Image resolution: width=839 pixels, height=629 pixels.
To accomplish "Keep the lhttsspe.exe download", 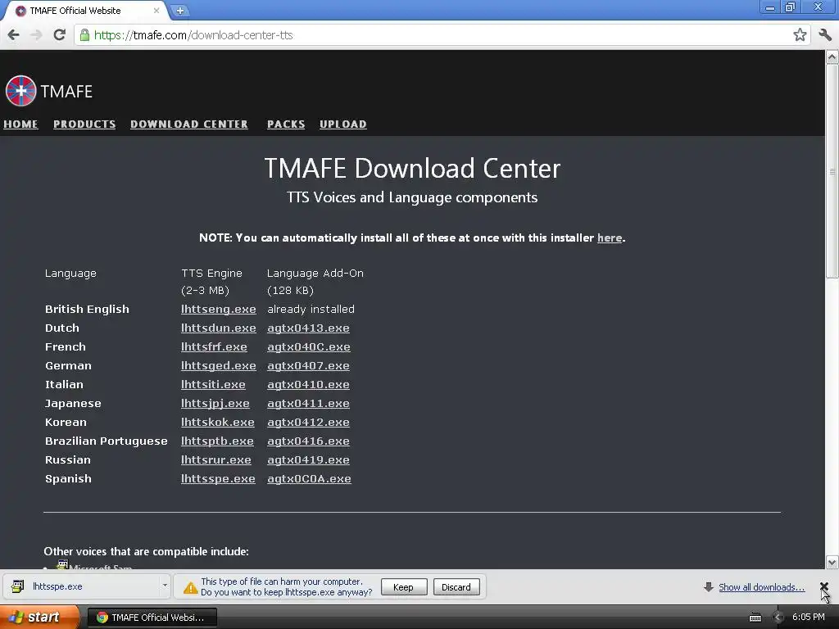I will 404,587.
